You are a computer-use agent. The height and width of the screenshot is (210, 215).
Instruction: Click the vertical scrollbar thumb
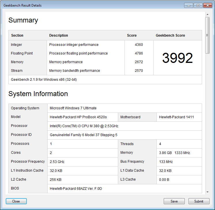[207, 35]
